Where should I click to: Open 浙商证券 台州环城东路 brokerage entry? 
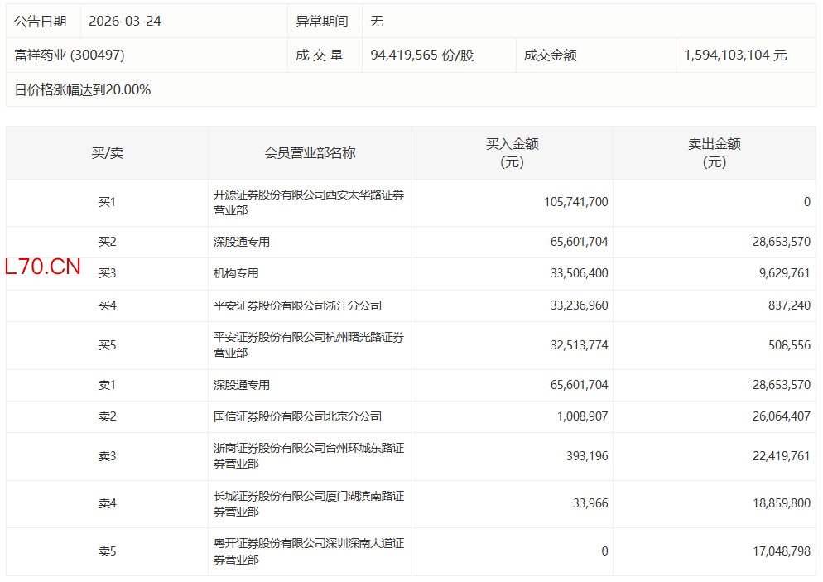pos(308,456)
